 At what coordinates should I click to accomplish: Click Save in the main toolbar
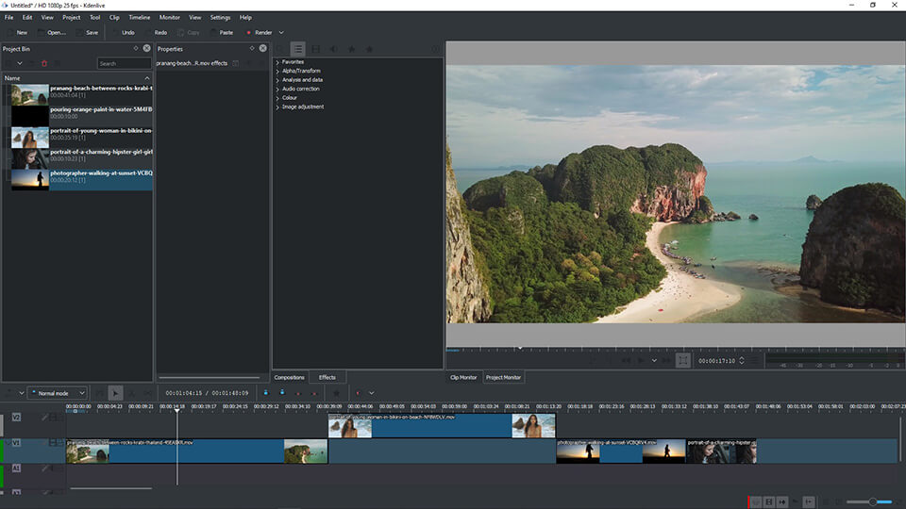click(85, 32)
